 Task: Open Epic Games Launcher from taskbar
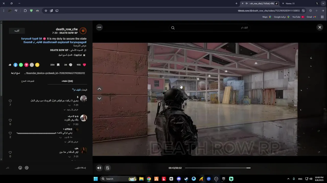[x=224, y=179]
